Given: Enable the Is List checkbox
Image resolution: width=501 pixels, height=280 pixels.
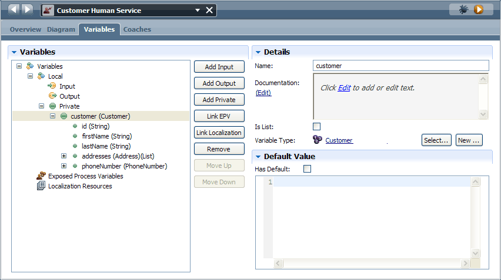Looking at the screenshot, I should tap(316, 127).
